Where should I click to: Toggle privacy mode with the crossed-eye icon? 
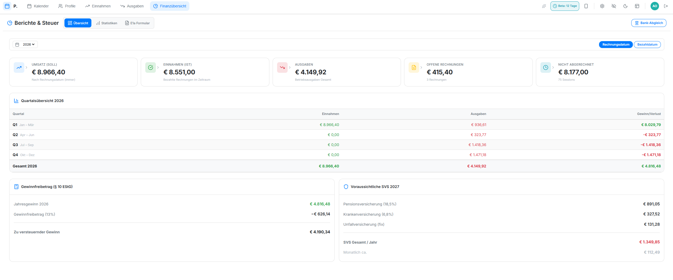pos(614,6)
